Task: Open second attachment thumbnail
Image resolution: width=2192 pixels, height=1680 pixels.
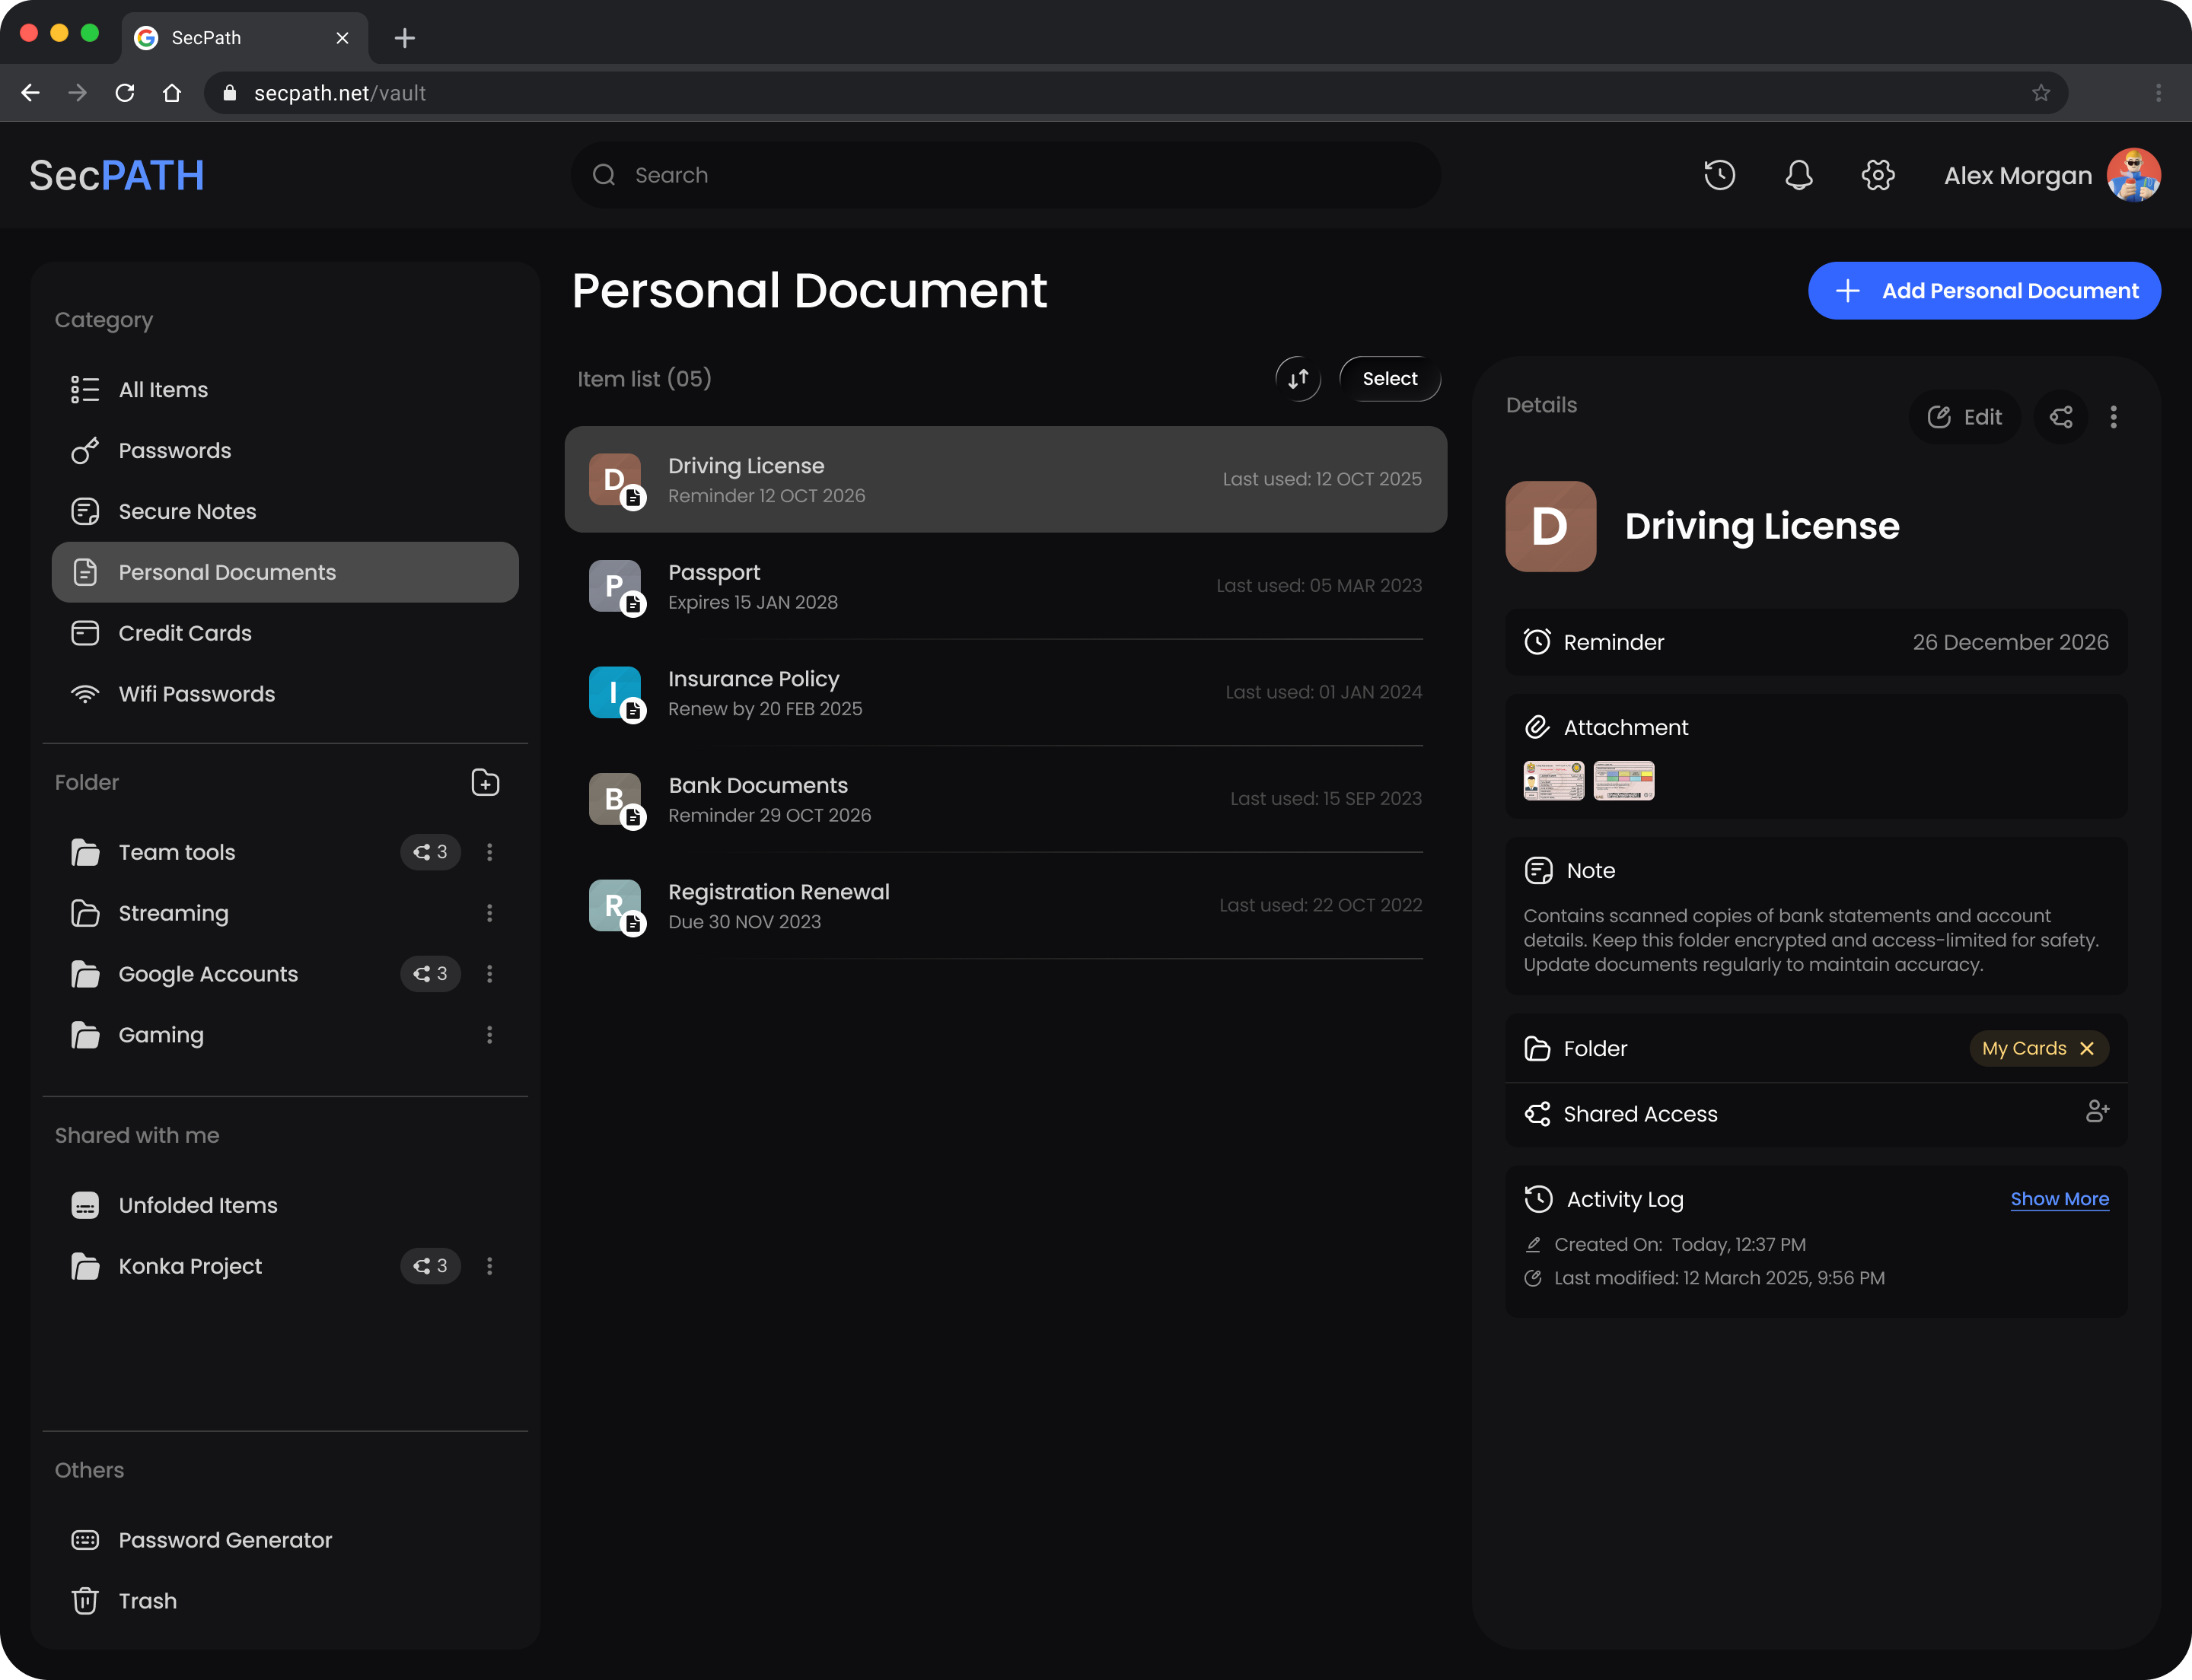Action: pyautogui.click(x=1623, y=781)
